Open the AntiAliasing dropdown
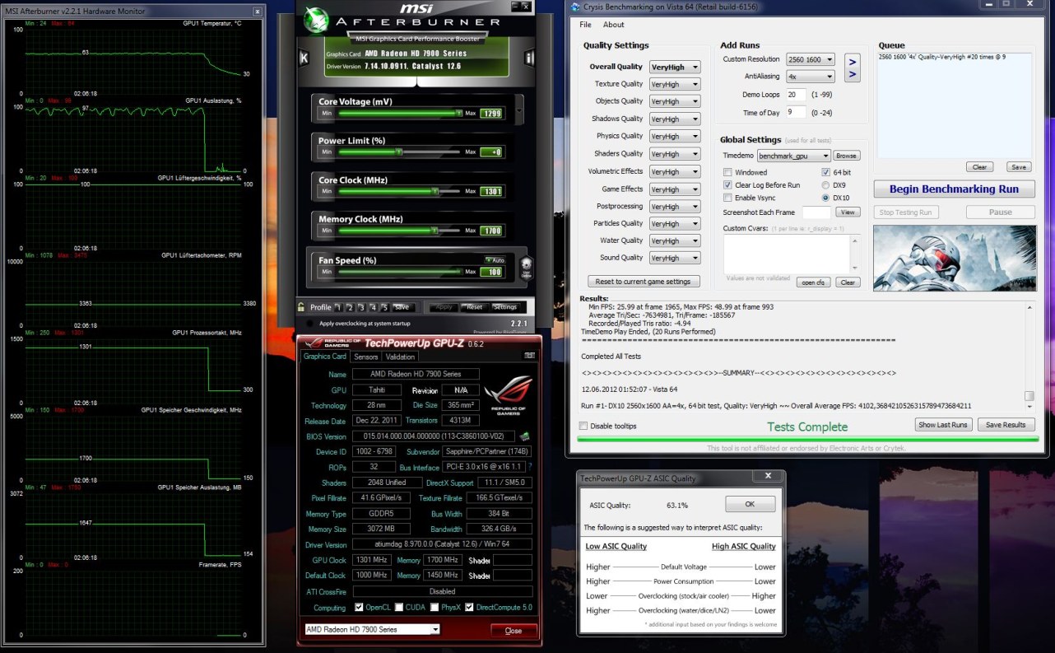This screenshot has height=653, width=1055. click(x=810, y=77)
